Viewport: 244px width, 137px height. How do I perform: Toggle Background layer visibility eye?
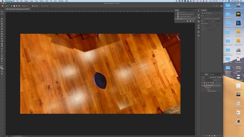tap(202, 85)
